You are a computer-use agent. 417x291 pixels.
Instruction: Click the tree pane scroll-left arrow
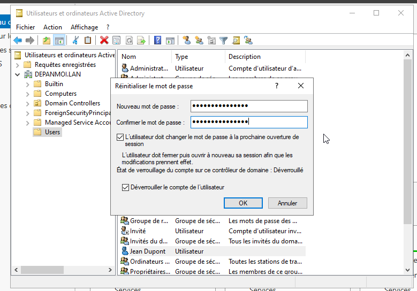coord(16,270)
